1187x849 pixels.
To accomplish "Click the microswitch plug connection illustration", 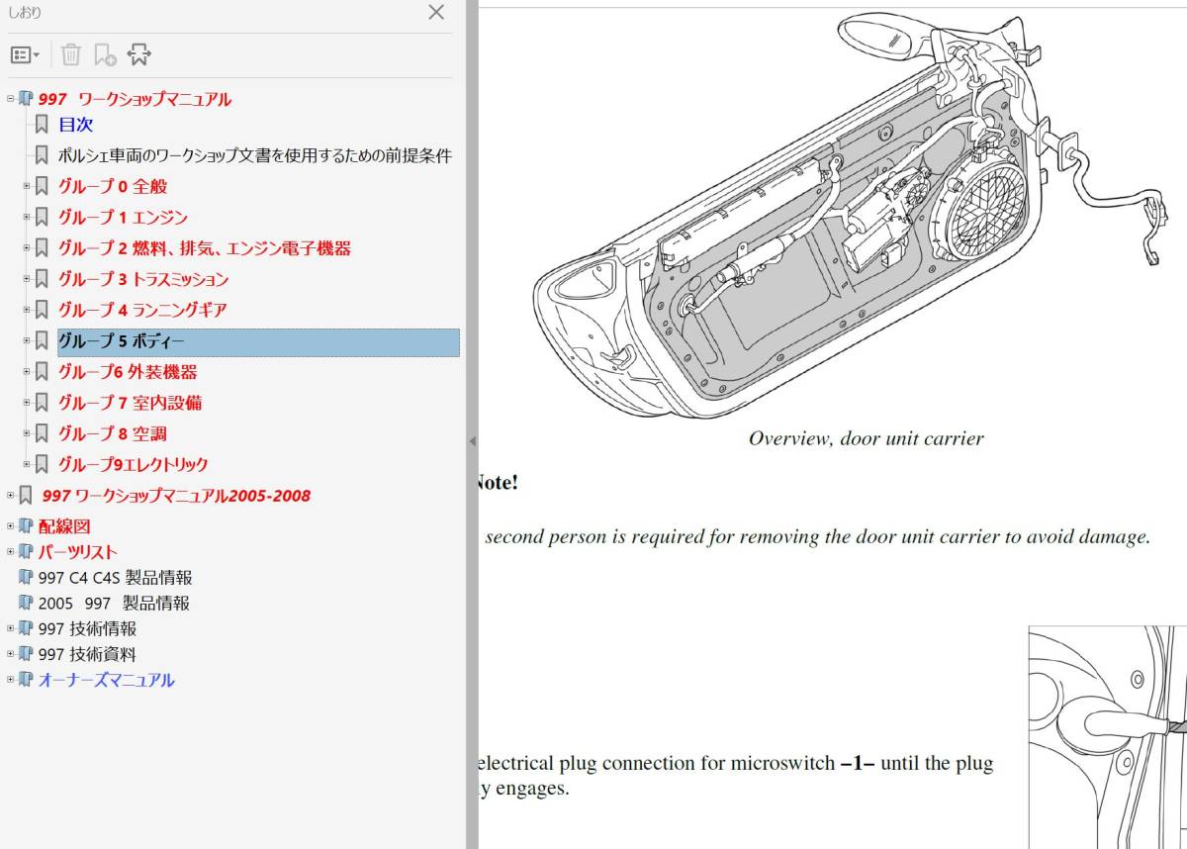I will [x=1108, y=736].
